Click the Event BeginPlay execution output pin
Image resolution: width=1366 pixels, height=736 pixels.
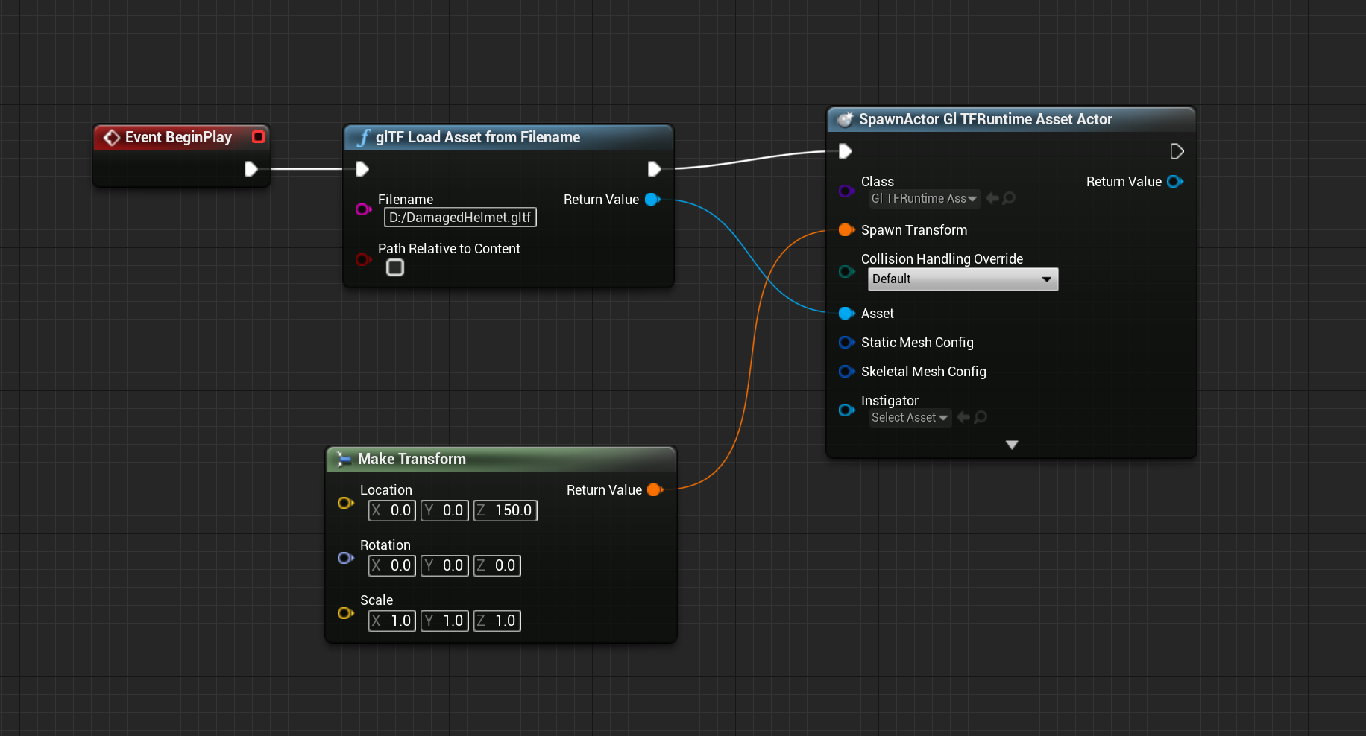point(251,169)
